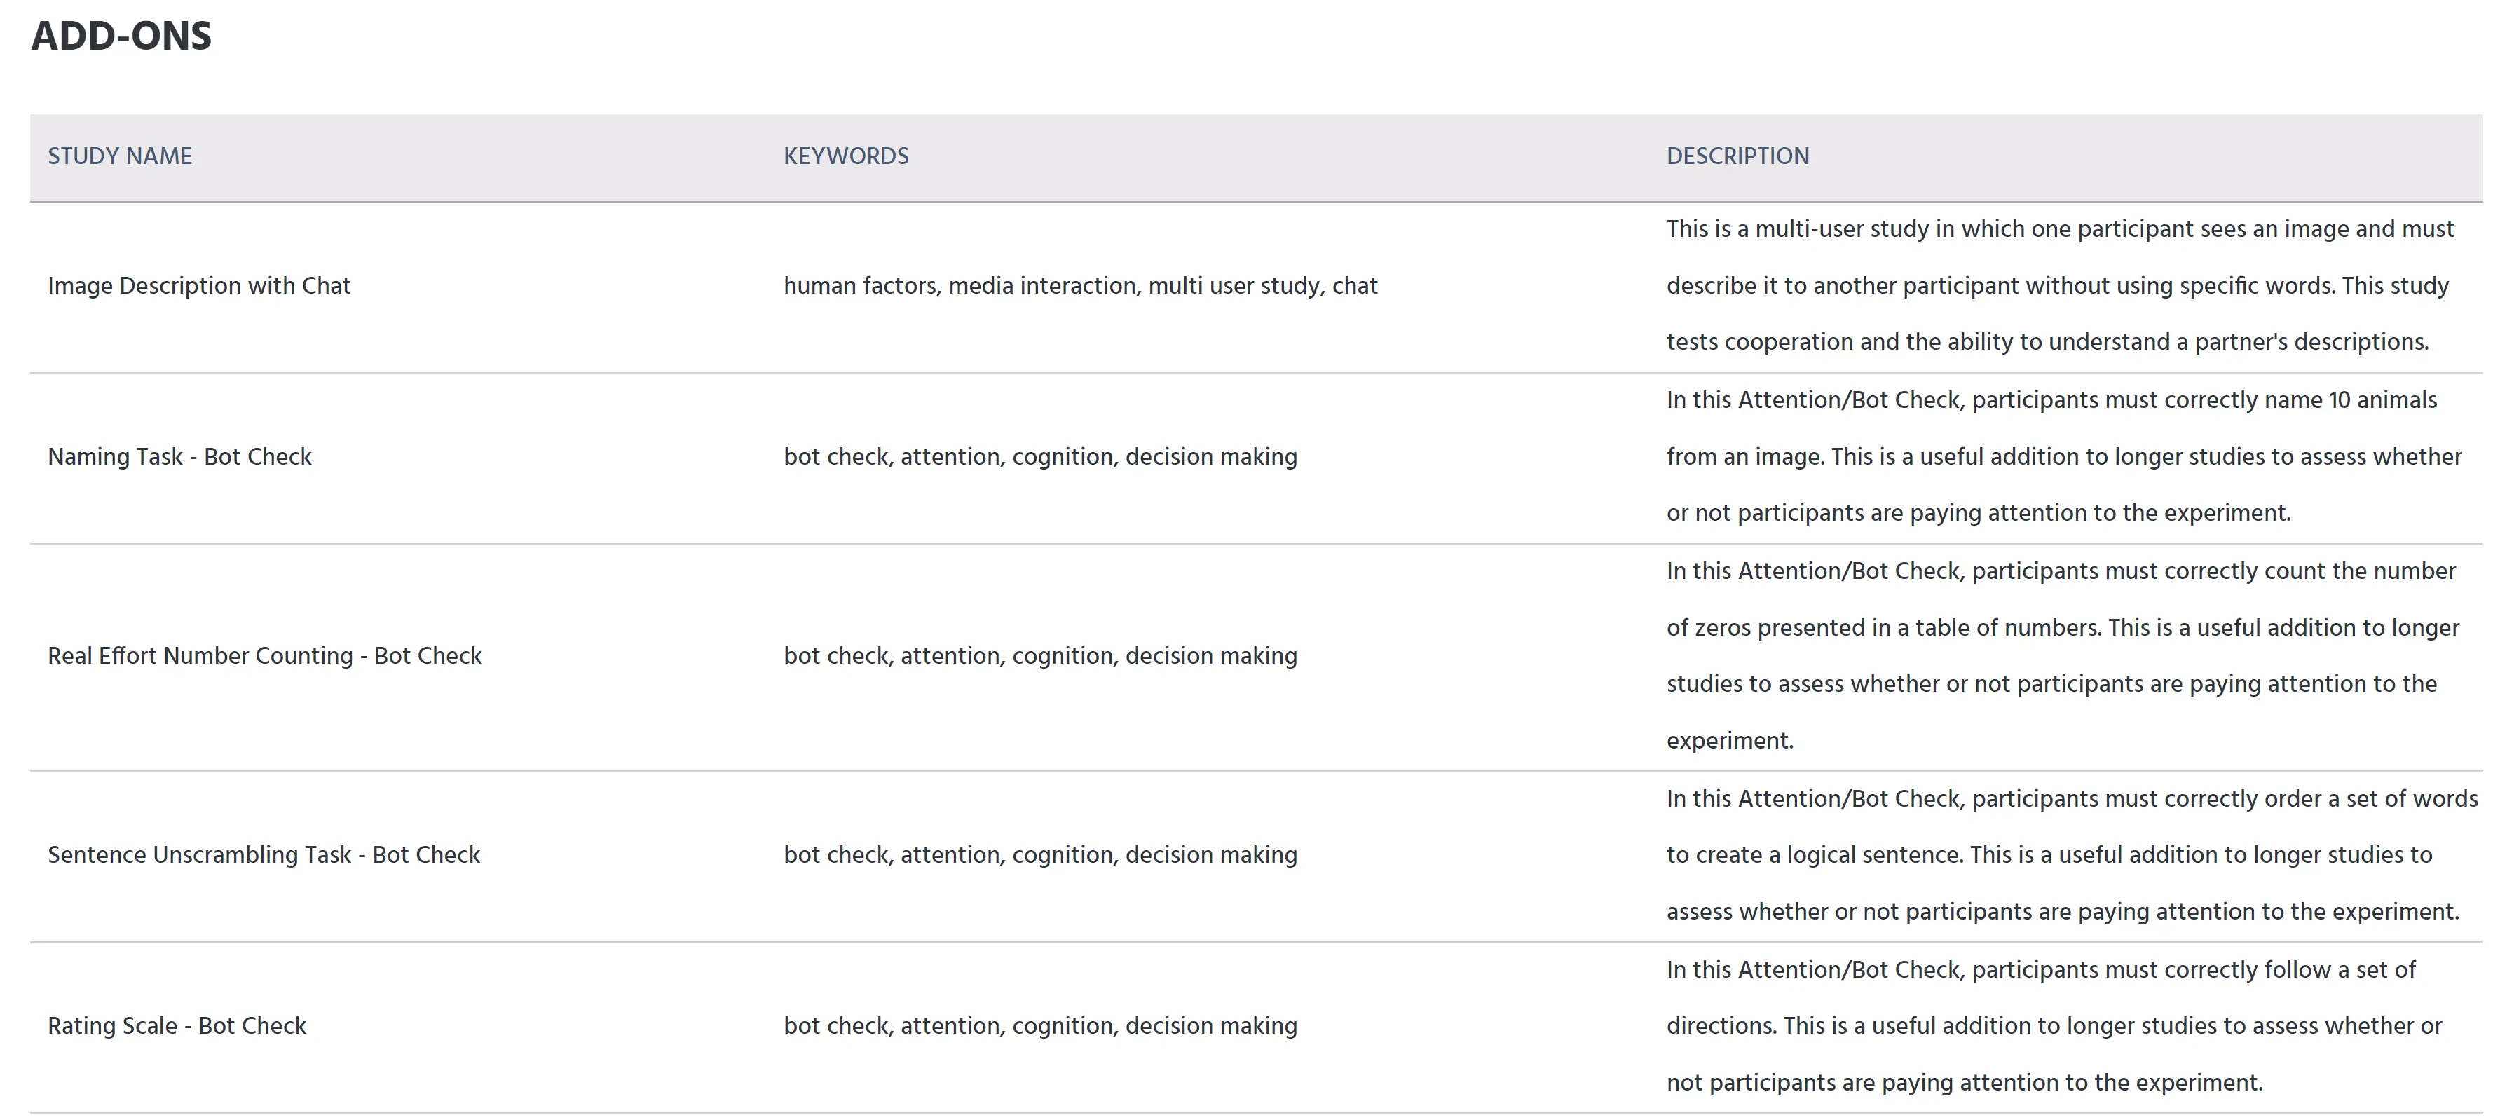Click keywords of Sentence Unscrambling Task row
The width and height of the screenshot is (2493, 1120).
[x=1040, y=855]
